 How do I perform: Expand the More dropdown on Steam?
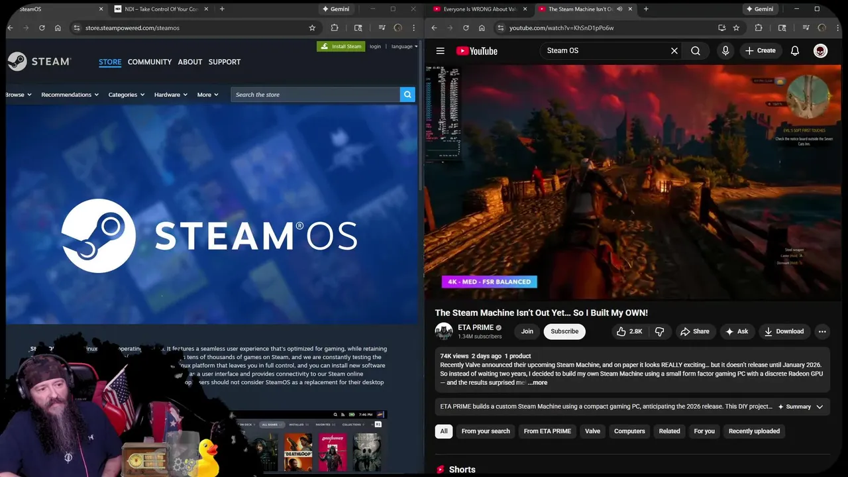click(x=208, y=95)
